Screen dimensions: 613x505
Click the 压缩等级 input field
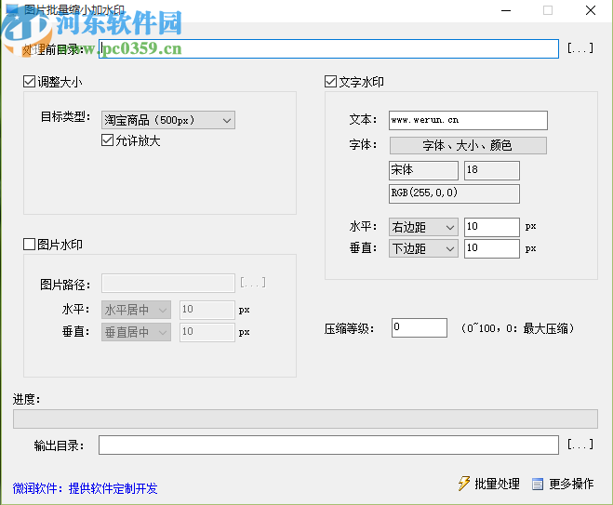[420, 327]
